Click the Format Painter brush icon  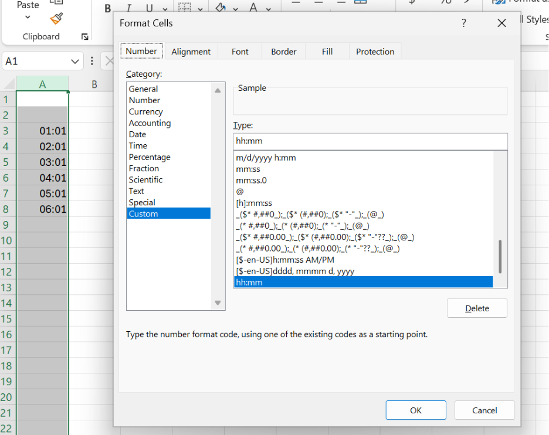[x=56, y=19]
